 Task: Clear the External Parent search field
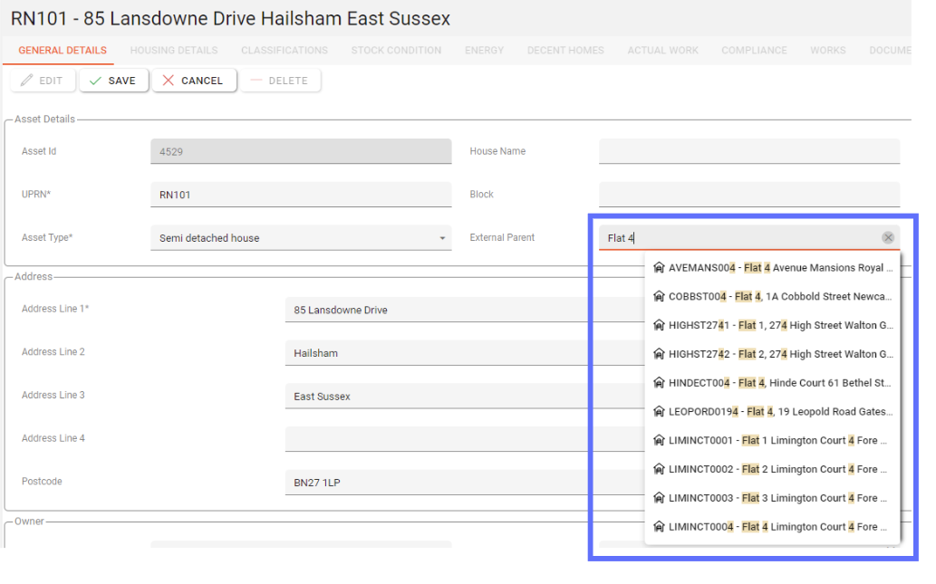click(888, 238)
